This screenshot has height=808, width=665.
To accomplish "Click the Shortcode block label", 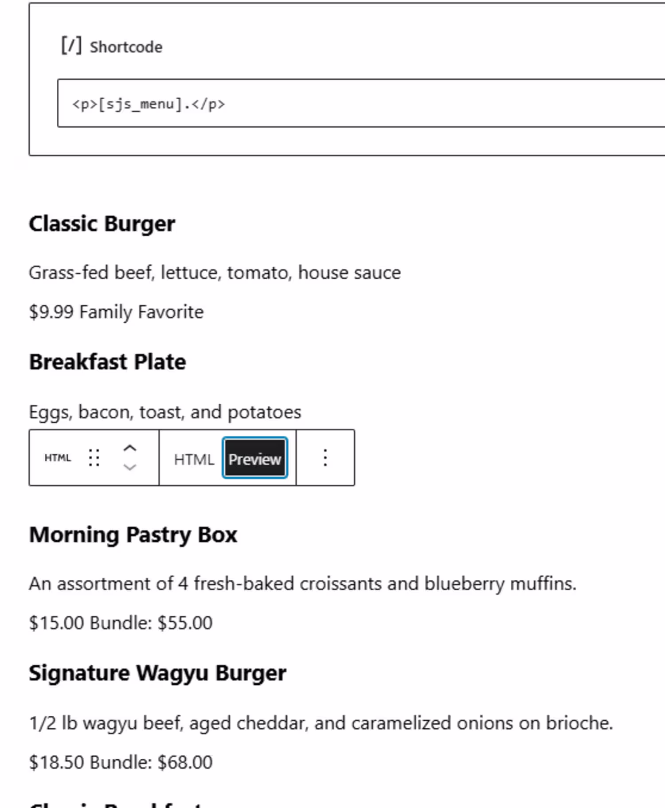I will tap(126, 47).
